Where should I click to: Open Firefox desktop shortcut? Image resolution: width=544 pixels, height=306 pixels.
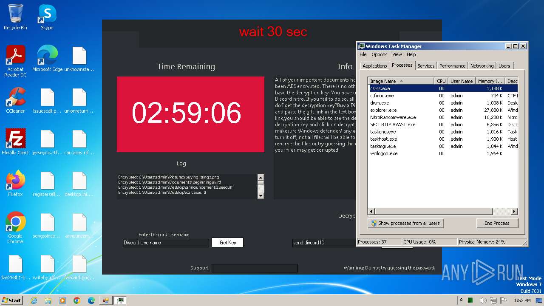point(15,184)
